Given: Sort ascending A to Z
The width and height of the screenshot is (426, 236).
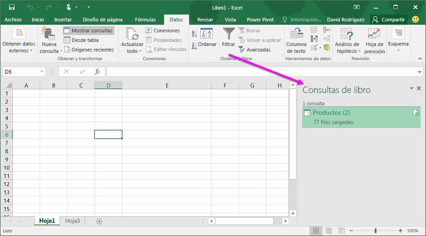Looking at the screenshot, I should pos(194,33).
